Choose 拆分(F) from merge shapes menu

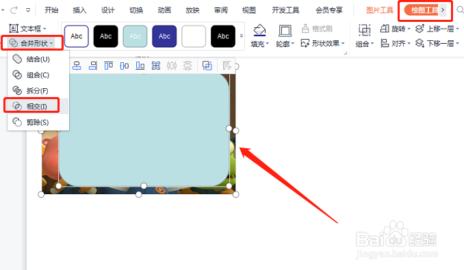point(38,91)
